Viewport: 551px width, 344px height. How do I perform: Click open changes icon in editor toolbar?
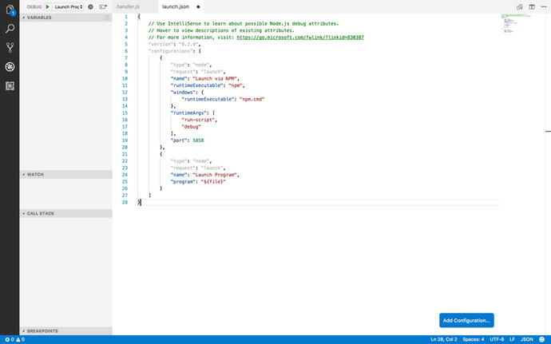coord(520,6)
